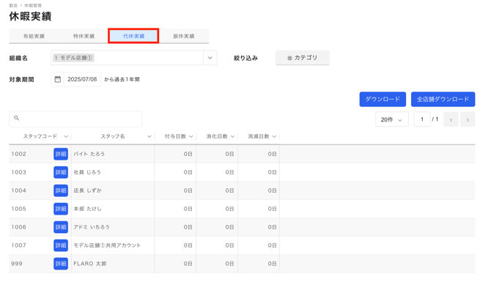The width and height of the screenshot is (491, 285).
Task: Focus the staff search input field
Action: 75,119
